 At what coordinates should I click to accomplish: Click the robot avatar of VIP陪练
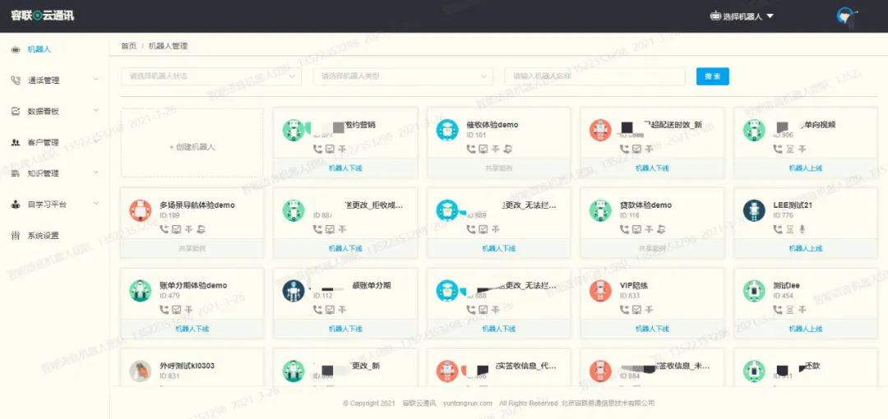(600, 291)
